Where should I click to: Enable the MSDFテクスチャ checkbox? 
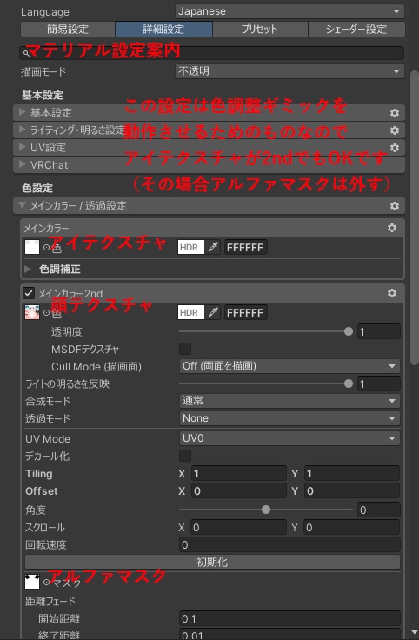(185, 349)
